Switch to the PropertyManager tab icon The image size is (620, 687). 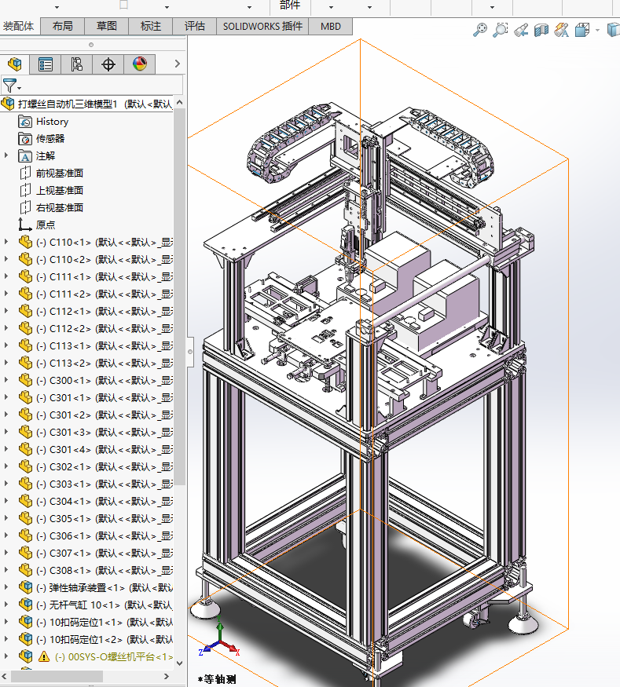(x=46, y=64)
